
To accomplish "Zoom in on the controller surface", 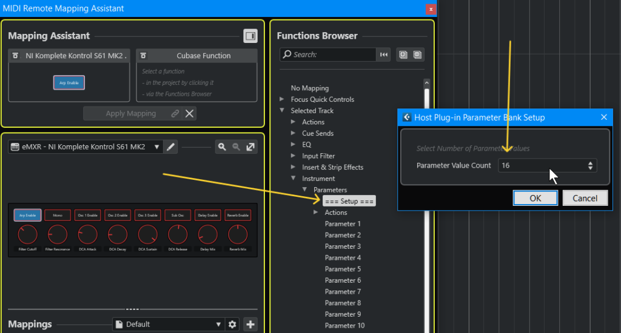I will point(222,147).
